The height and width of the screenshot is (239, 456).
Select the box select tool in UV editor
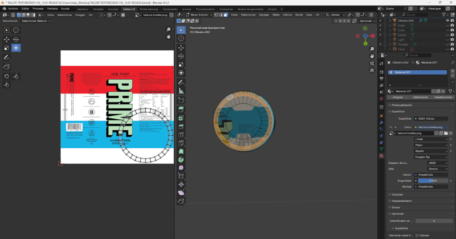(x=7, y=30)
